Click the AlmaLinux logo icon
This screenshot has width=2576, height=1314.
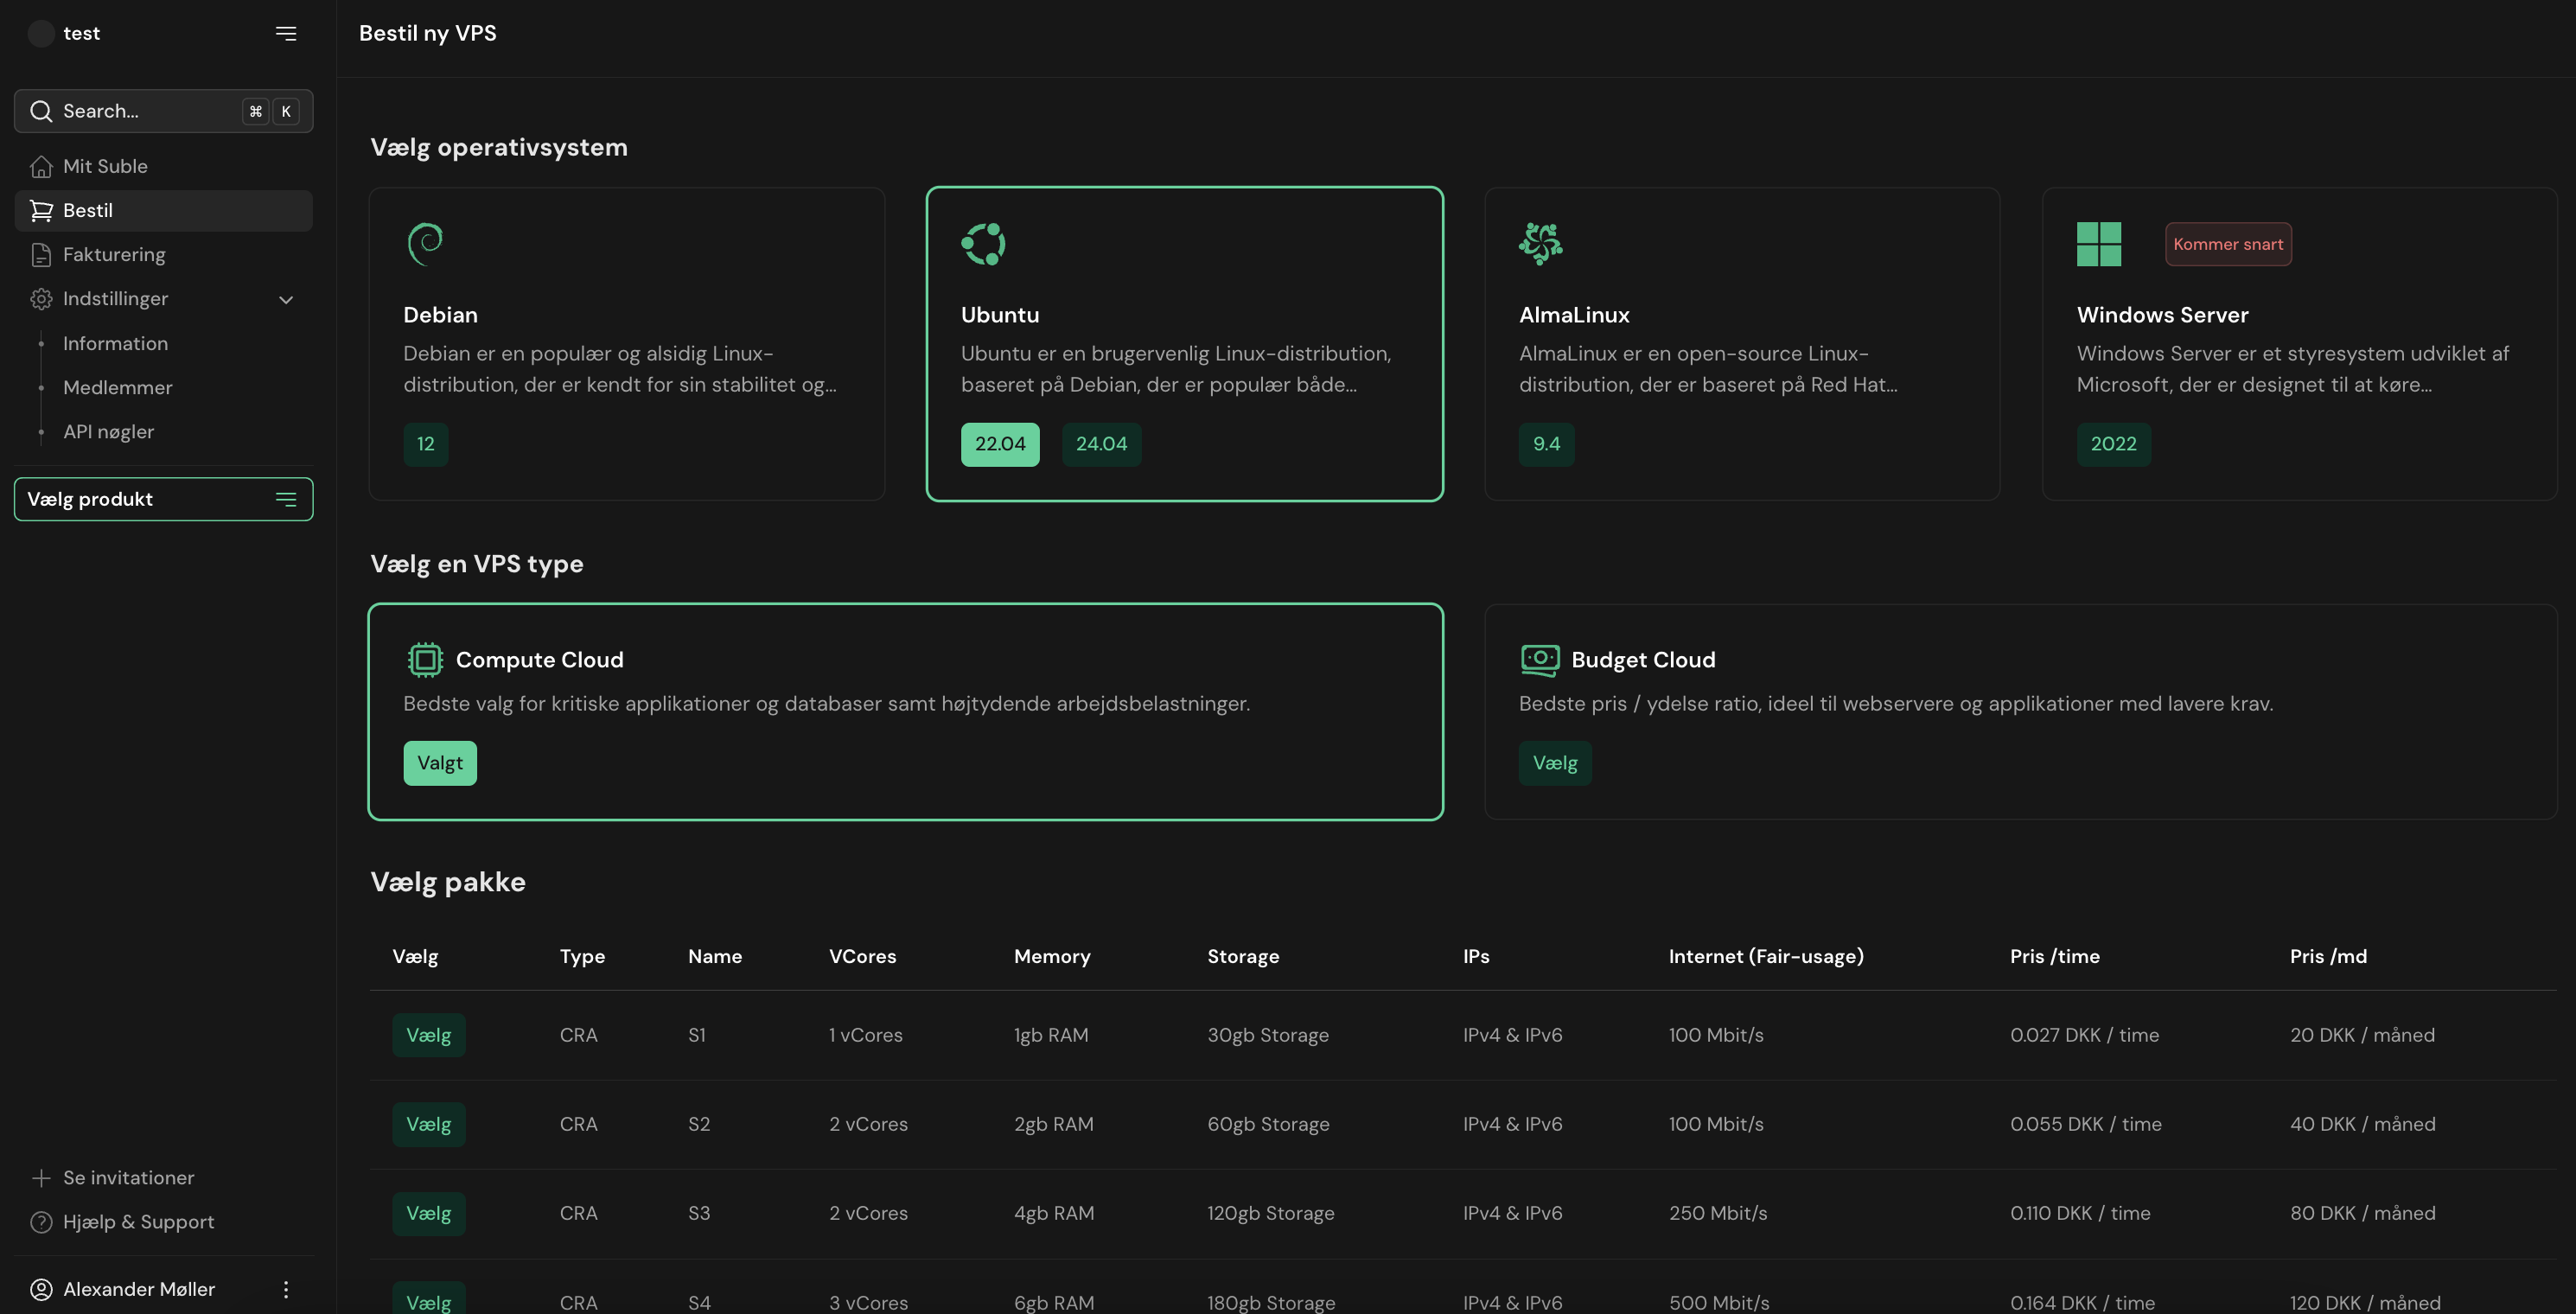(1540, 244)
